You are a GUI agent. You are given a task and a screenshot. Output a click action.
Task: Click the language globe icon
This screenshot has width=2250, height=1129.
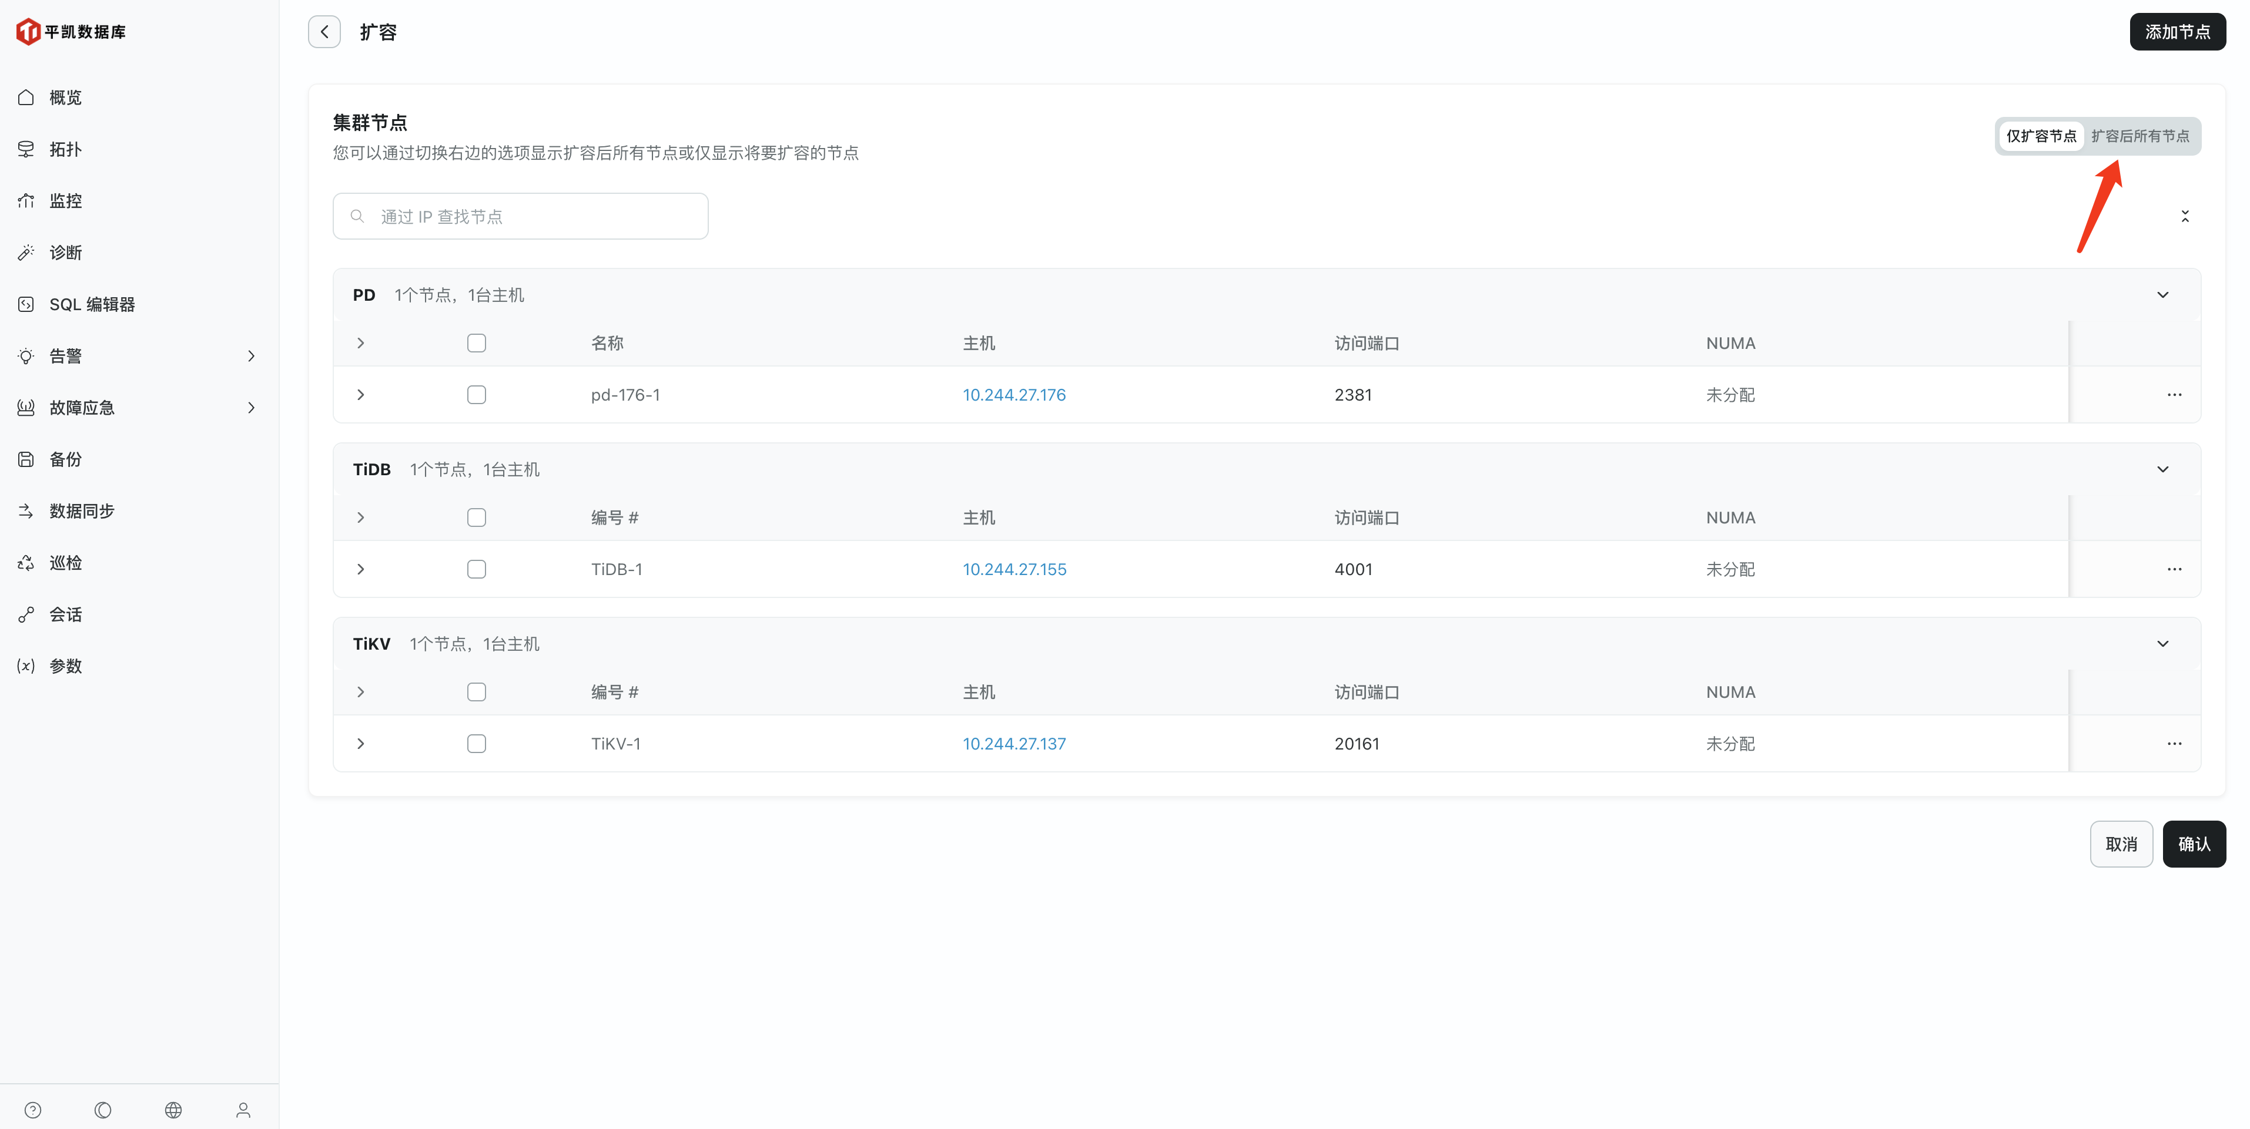[173, 1110]
